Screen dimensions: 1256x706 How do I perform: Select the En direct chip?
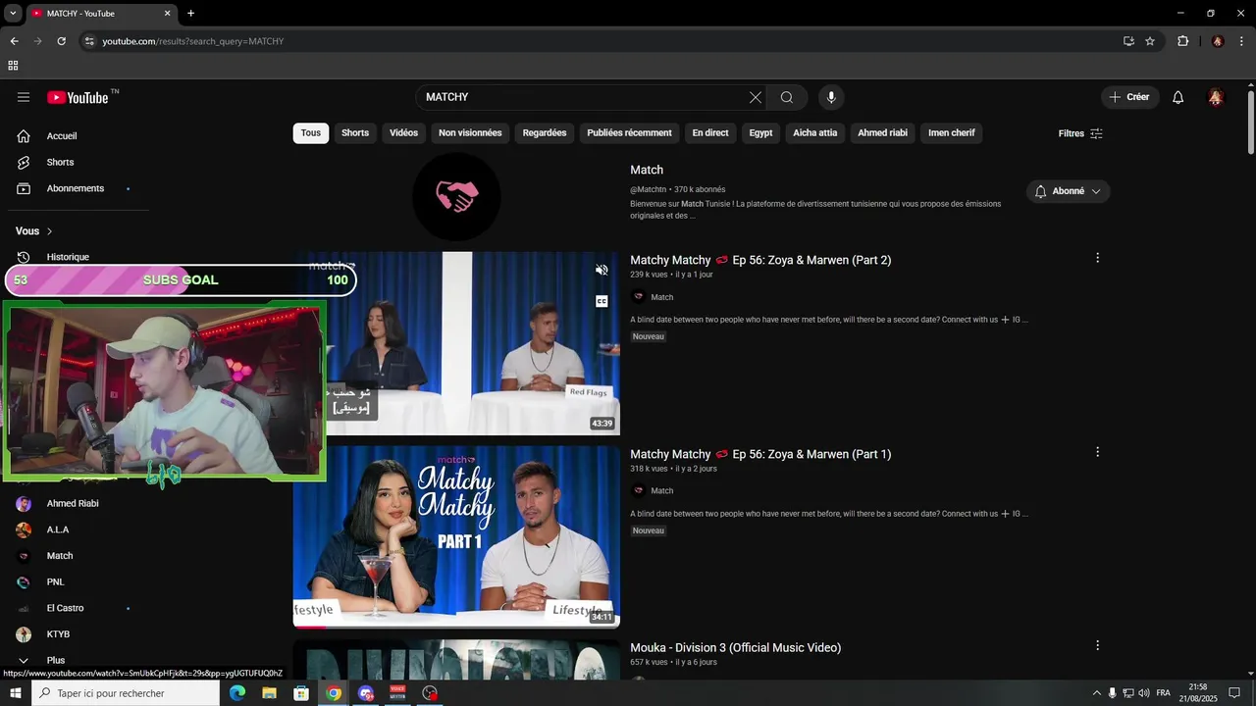(710, 133)
